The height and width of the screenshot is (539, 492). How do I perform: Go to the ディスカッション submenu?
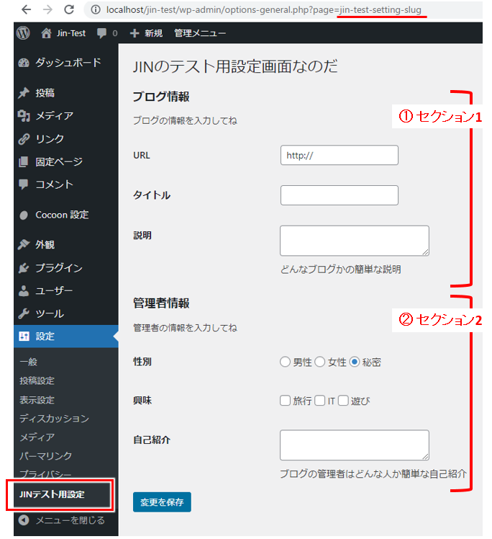(x=54, y=419)
